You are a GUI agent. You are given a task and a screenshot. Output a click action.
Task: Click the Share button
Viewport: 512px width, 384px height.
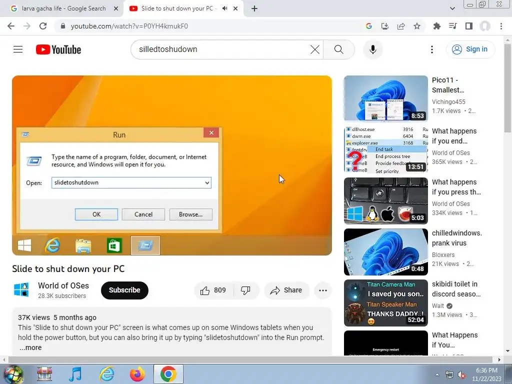pyautogui.click(x=286, y=290)
